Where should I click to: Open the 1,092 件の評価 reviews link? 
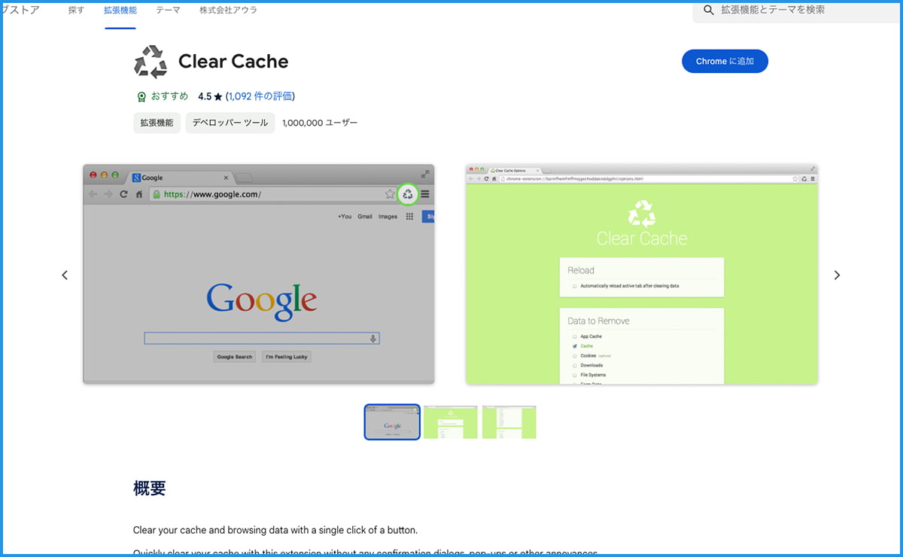pos(260,96)
